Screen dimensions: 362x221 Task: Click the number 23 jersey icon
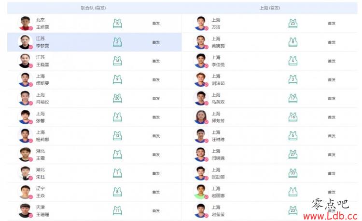(x=293, y=210)
